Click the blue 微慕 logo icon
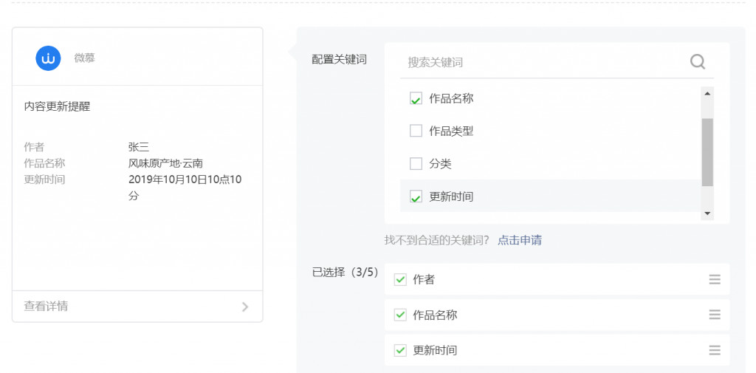This screenshot has width=756, height=373. tap(48, 58)
